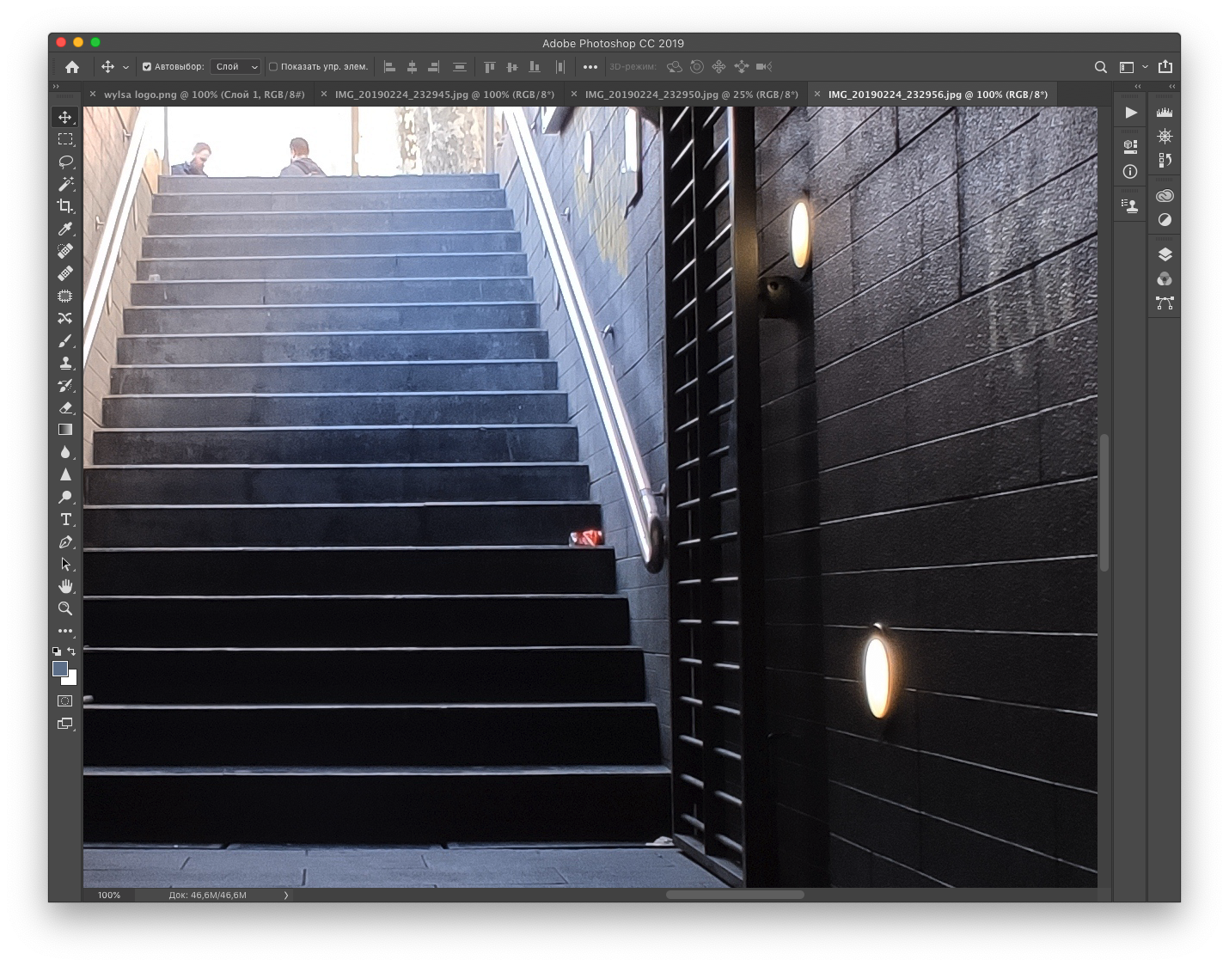This screenshot has width=1229, height=966.
Task: Switch to wylsa logo.png tab
Action: click(x=204, y=95)
